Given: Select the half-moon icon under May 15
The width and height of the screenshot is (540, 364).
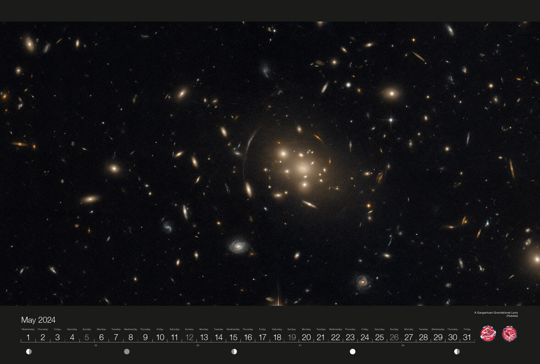Looking at the screenshot, I should click(234, 352).
